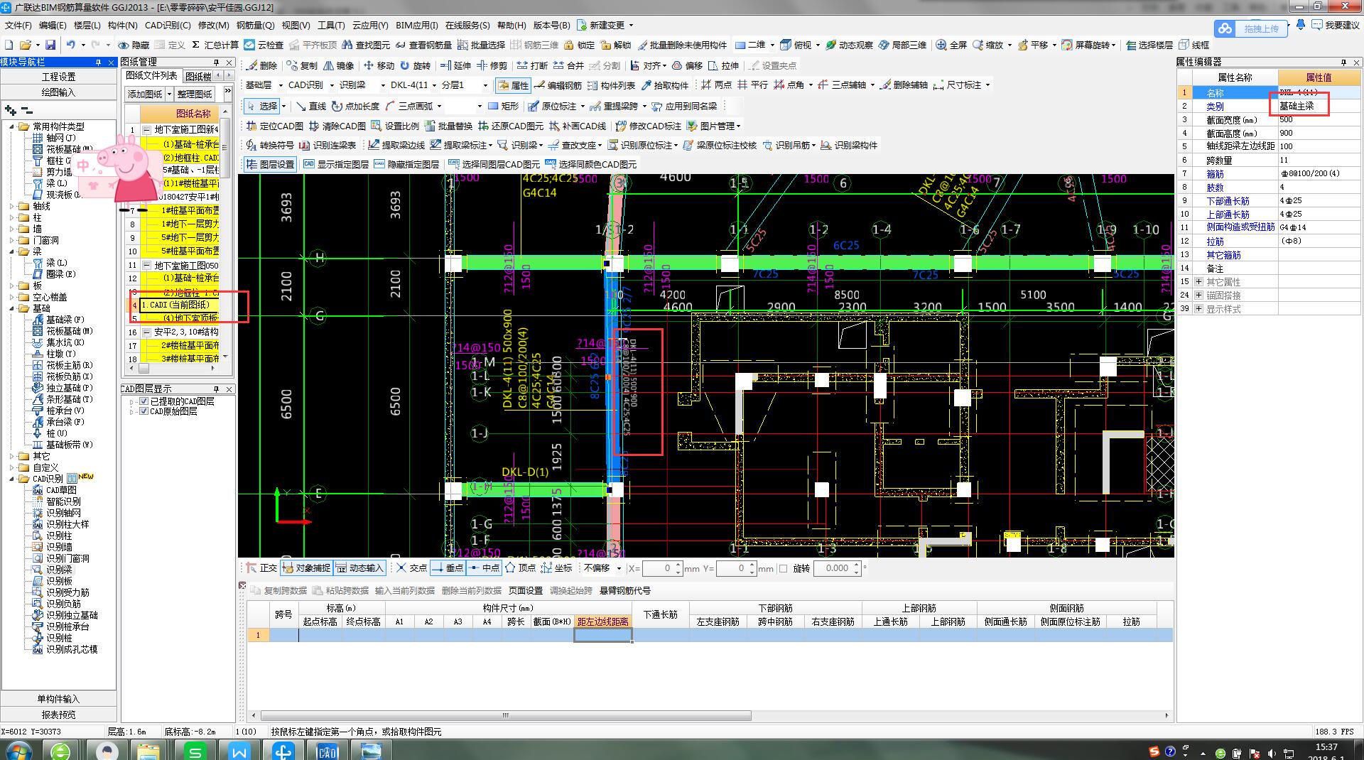Open the BIM应用(I) menu
Image resolution: width=1364 pixels, height=760 pixels.
(x=417, y=25)
